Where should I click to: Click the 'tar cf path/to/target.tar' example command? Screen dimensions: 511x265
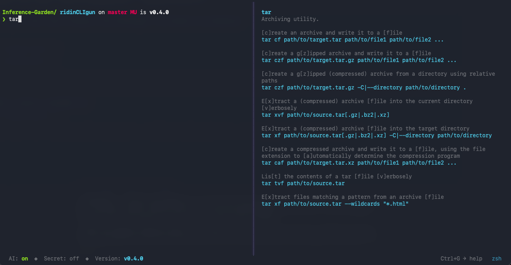click(x=352, y=40)
